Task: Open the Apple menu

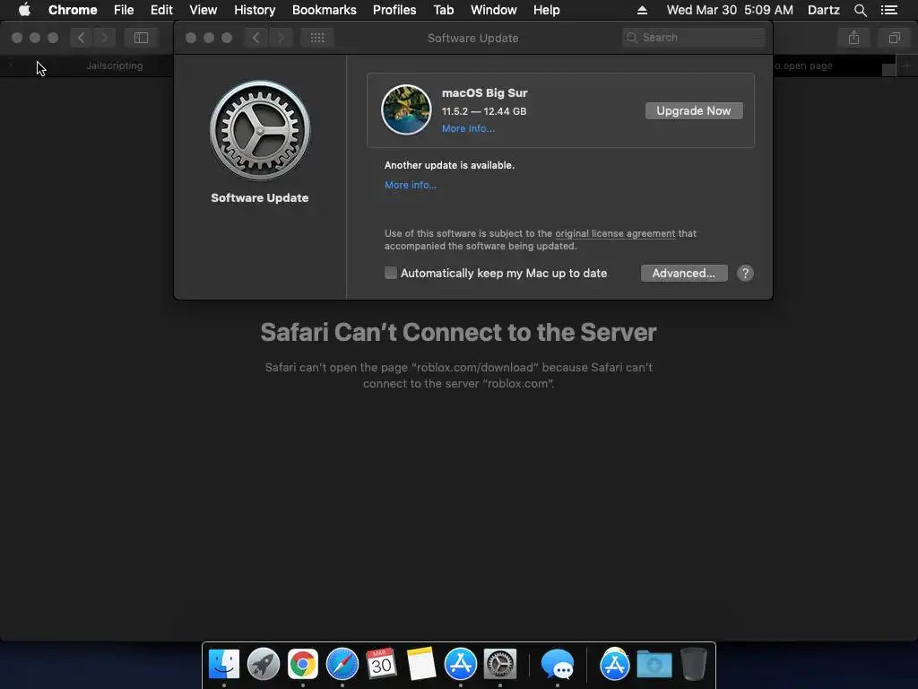Action: tap(24, 10)
